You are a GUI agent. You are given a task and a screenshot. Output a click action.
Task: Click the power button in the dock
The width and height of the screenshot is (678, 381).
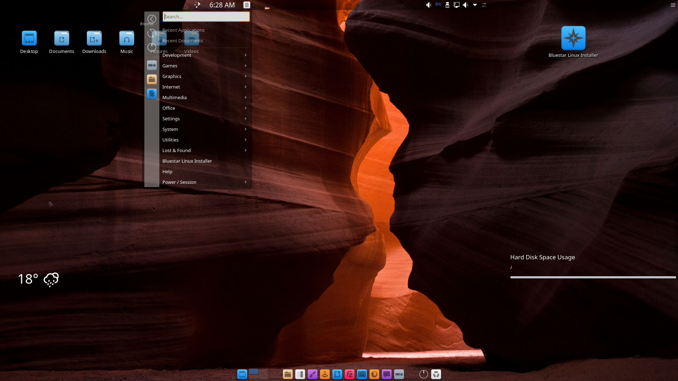click(x=424, y=374)
